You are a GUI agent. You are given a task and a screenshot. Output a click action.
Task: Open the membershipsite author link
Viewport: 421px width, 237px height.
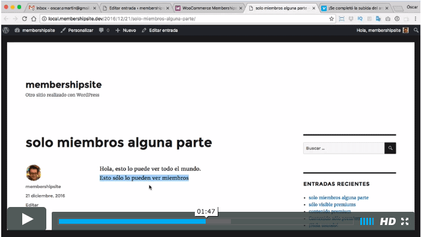pos(43,187)
